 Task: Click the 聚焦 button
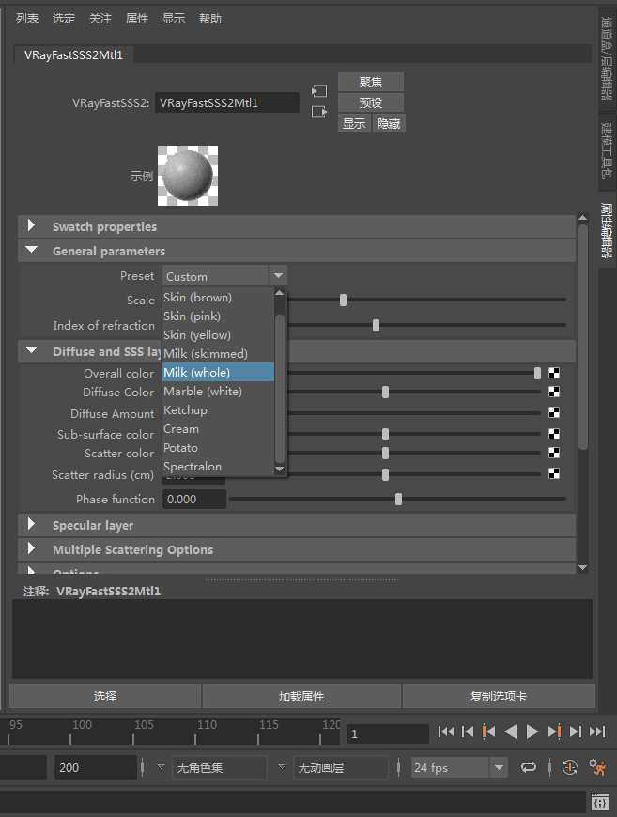(371, 82)
